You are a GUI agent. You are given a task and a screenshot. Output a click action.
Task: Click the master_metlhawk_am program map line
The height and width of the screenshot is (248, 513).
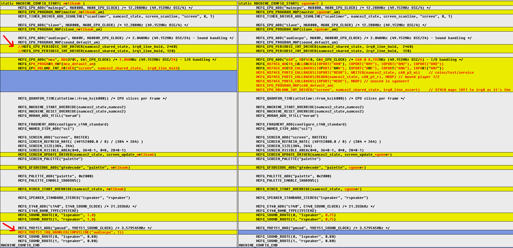point(61,12)
